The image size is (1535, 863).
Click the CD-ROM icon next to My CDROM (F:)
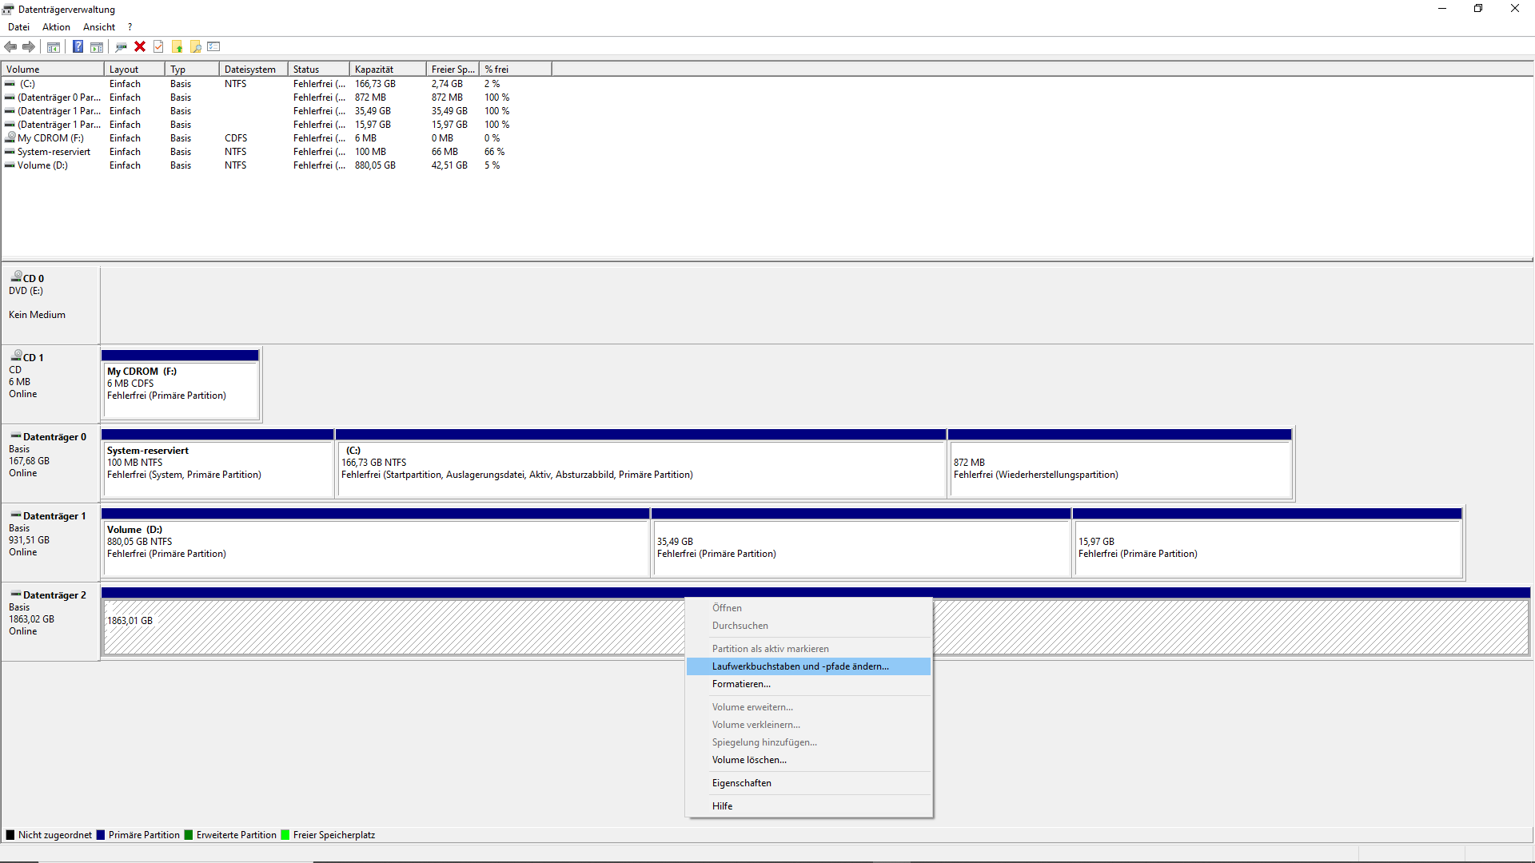10,137
